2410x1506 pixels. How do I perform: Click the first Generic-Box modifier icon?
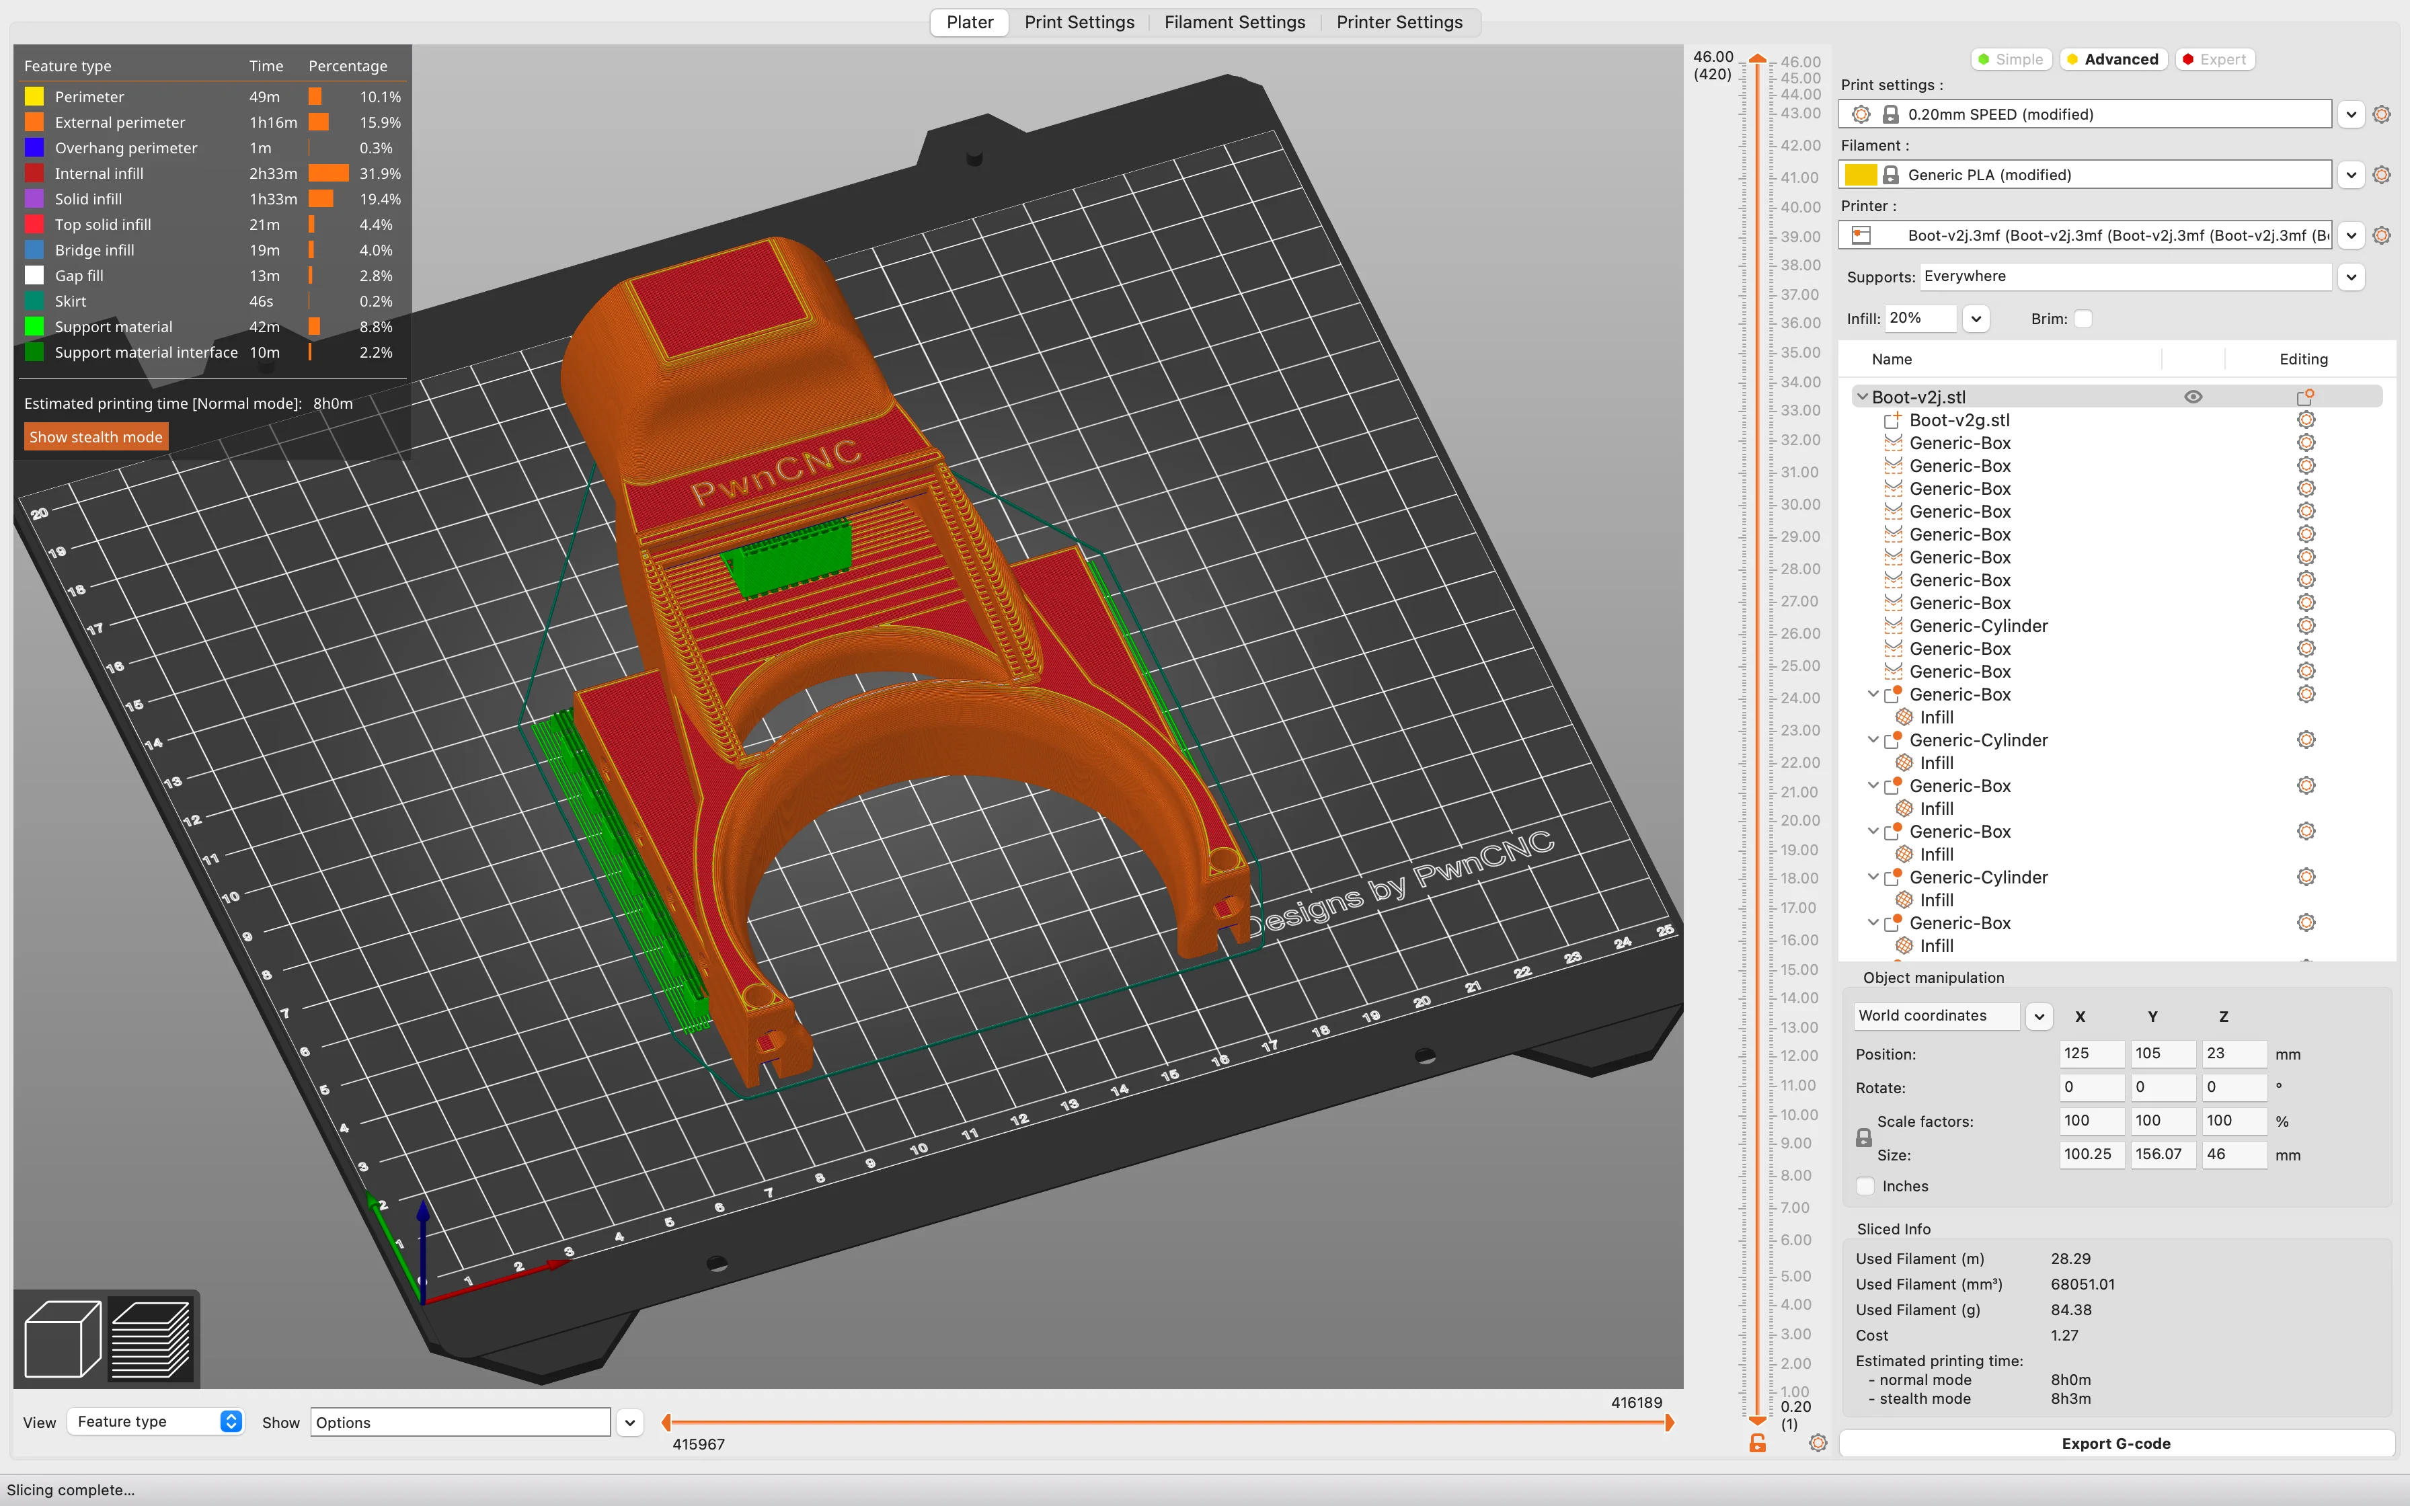click(1892, 443)
